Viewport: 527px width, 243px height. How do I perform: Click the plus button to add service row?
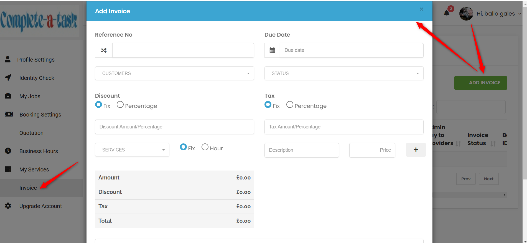[416, 150]
